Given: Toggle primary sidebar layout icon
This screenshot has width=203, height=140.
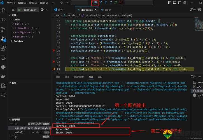Looking at the screenshot, I should click(169, 3).
